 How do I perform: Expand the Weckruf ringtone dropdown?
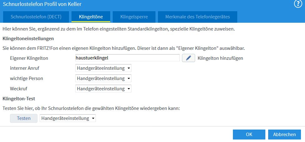[103, 89]
